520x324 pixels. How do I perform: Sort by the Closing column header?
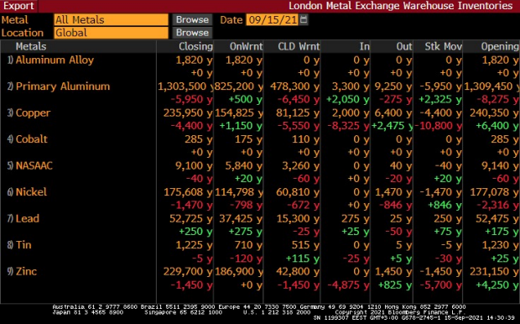coord(195,46)
